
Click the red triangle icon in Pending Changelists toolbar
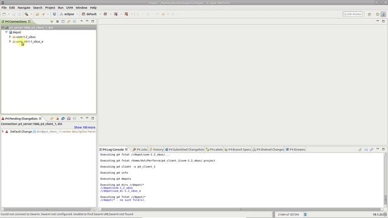(58, 119)
